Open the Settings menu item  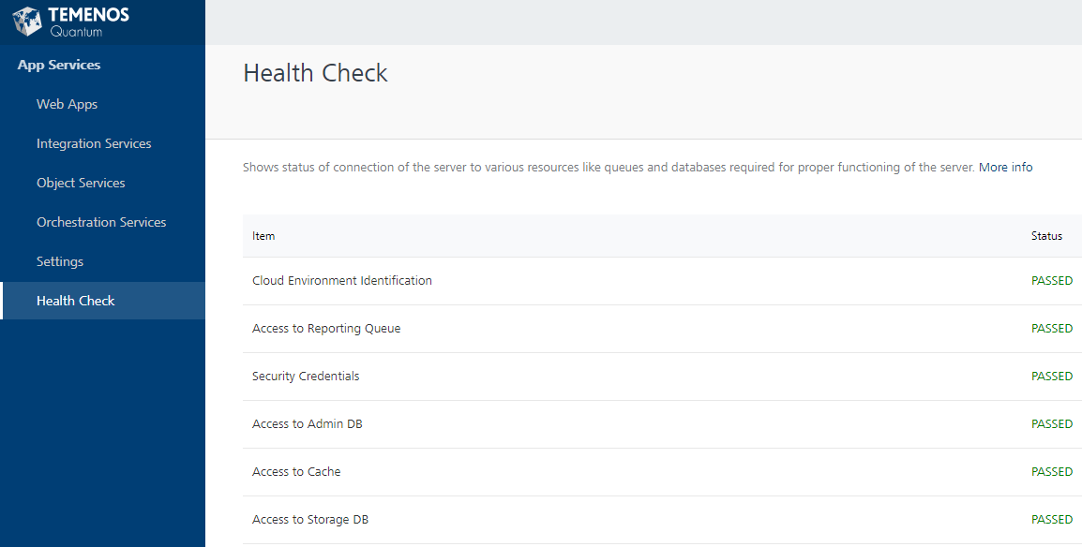(x=60, y=261)
